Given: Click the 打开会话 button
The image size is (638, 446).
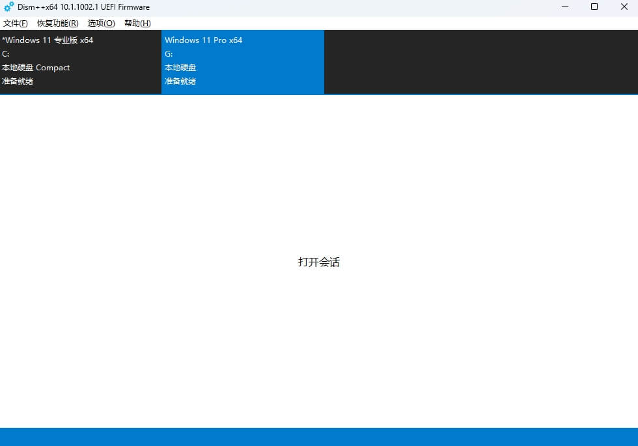Looking at the screenshot, I should (x=319, y=262).
